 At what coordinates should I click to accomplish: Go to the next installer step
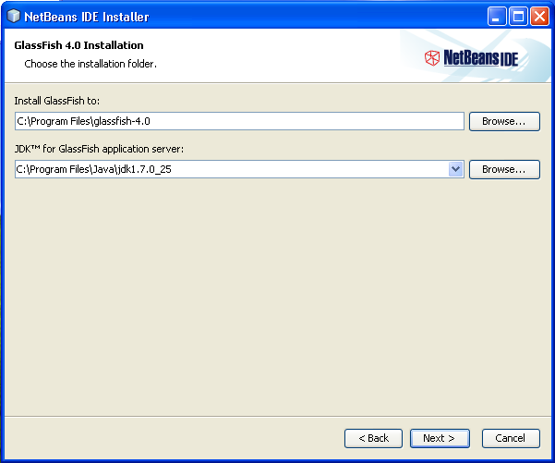pyautogui.click(x=440, y=438)
